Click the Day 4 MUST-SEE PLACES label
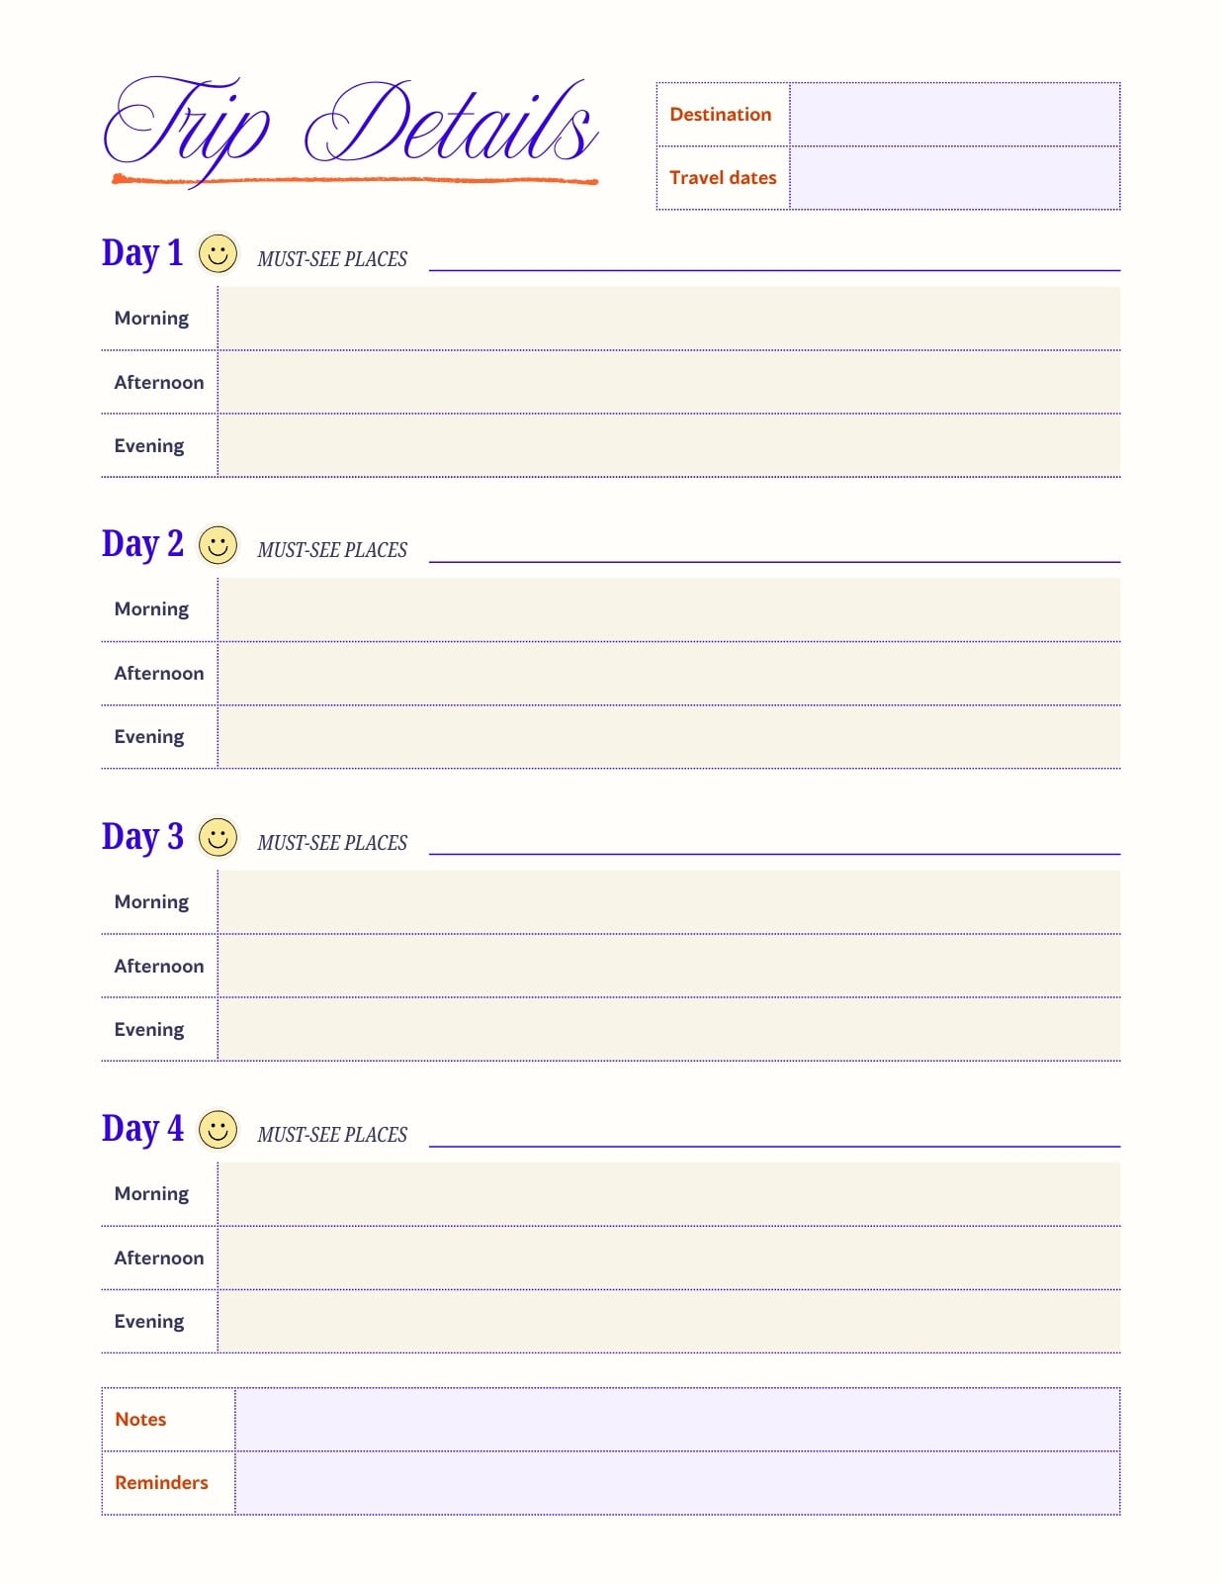Image resolution: width=1222 pixels, height=1583 pixels. [x=332, y=1135]
